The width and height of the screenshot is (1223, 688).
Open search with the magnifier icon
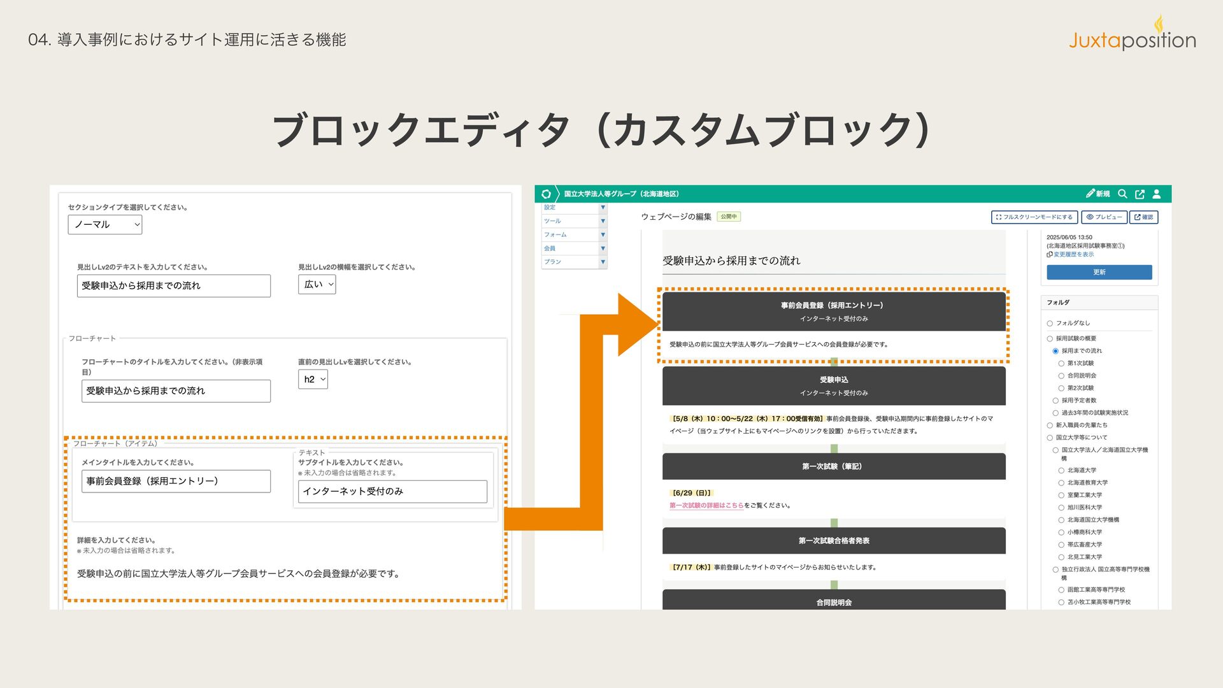click(x=1122, y=194)
